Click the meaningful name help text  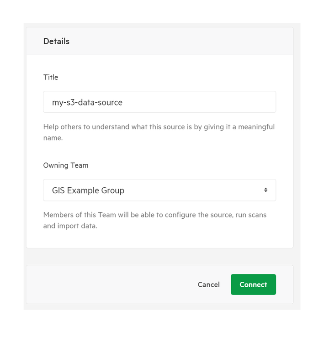[x=159, y=132]
